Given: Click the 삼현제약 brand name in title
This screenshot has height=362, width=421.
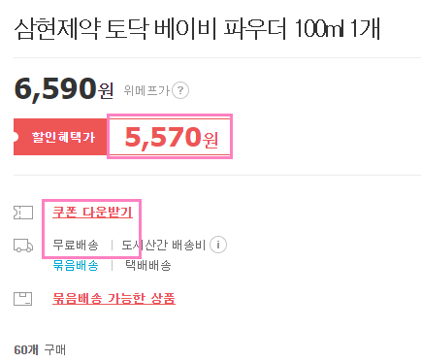Looking at the screenshot, I should tap(58, 29).
